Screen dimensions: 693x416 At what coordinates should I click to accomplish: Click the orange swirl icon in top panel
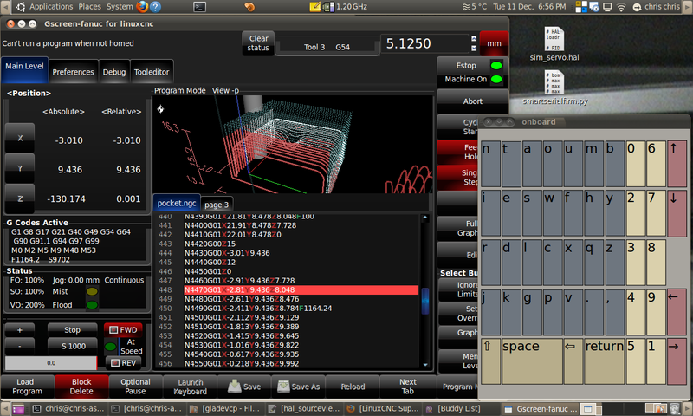[x=249, y=7]
